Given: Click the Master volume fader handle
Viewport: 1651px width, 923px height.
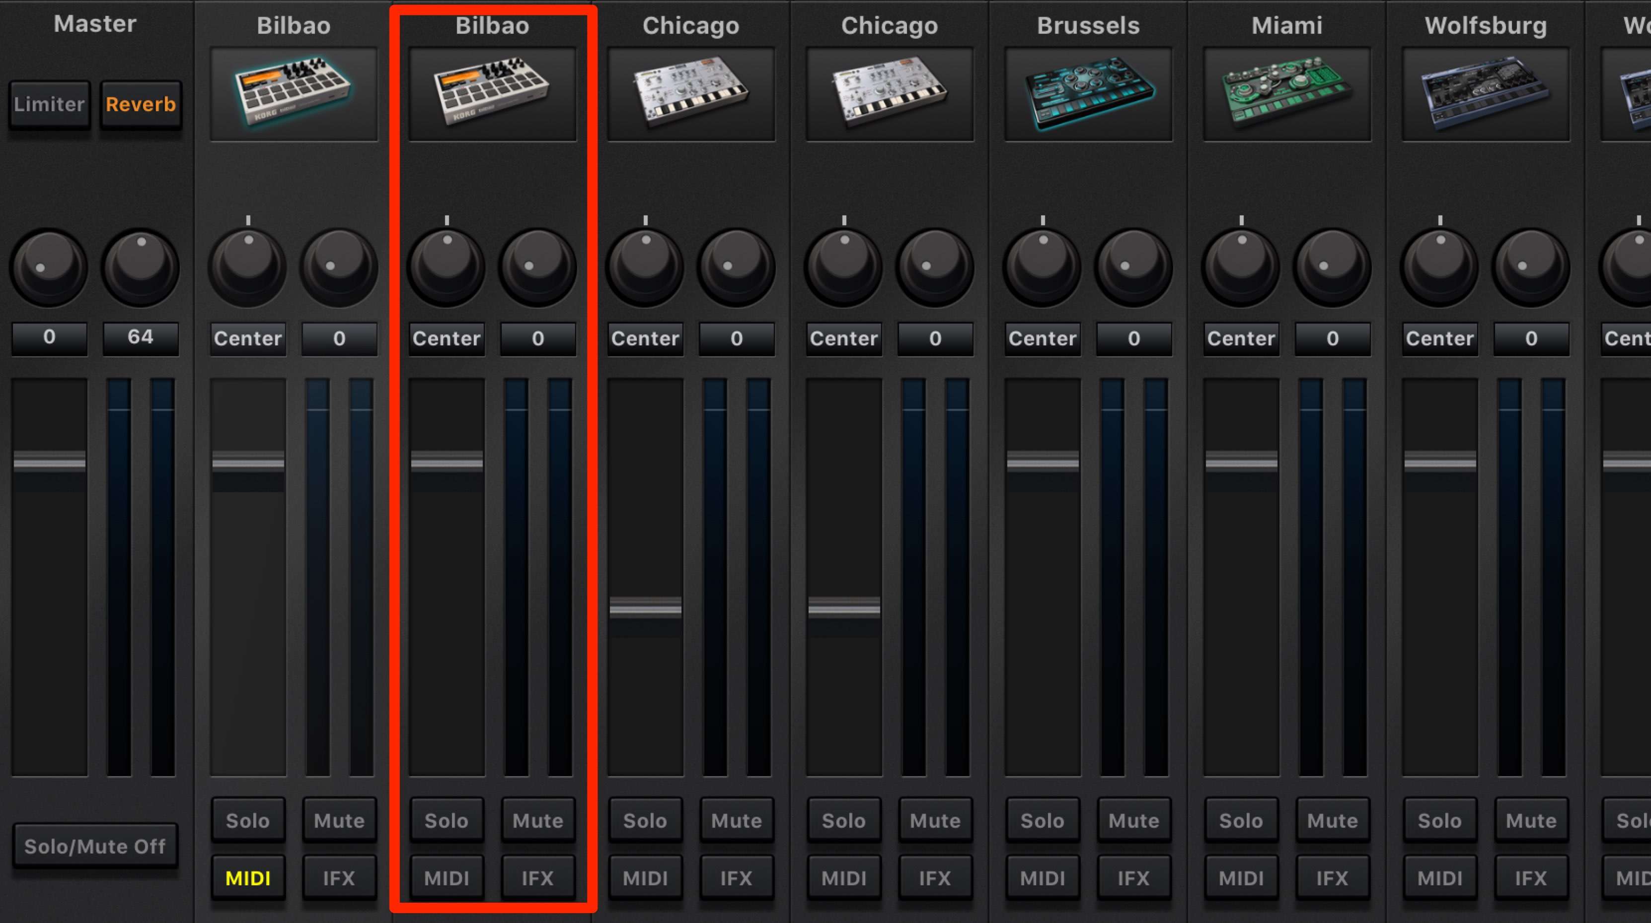Looking at the screenshot, I should tap(49, 461).
